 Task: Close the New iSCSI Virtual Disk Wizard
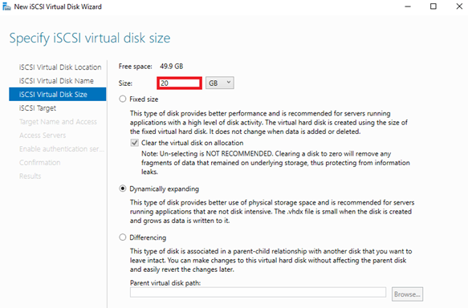pyautogui.click(x=459, y=6)
